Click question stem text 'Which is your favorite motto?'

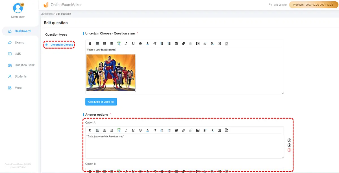[101, 50]
